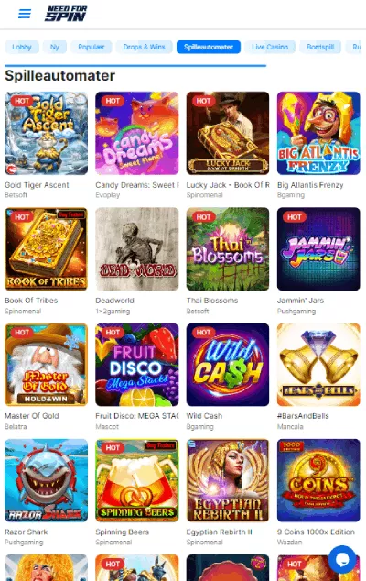
Task: Select the Razor Shark game tile
Action: point(47,480)
